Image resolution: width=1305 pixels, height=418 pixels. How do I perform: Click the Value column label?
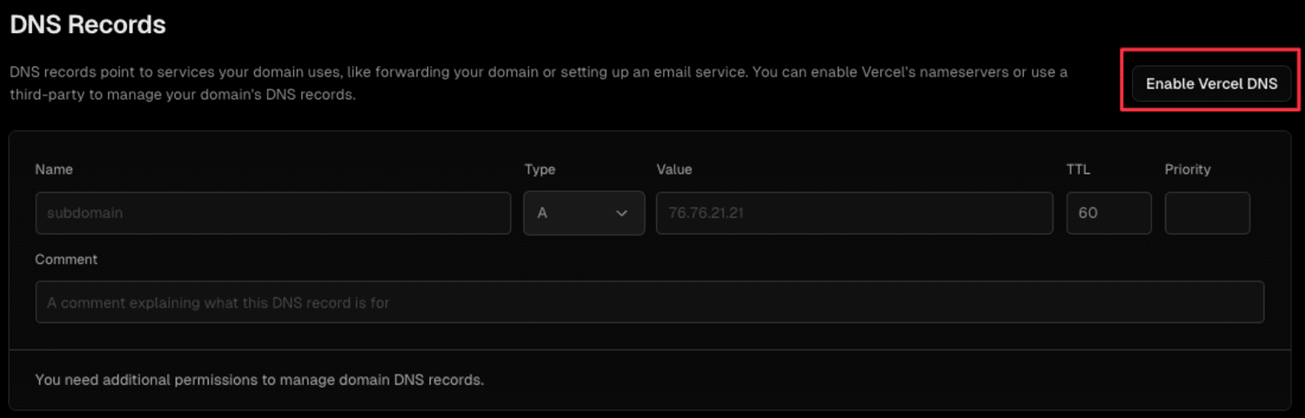pos(674,169)
